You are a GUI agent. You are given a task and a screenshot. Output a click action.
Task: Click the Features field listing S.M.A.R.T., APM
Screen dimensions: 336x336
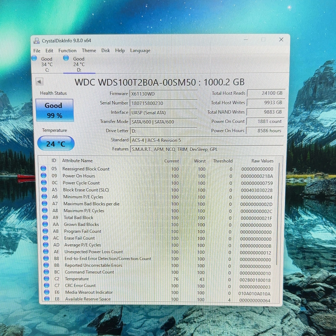pyautogui.click(x=207, y=149)
